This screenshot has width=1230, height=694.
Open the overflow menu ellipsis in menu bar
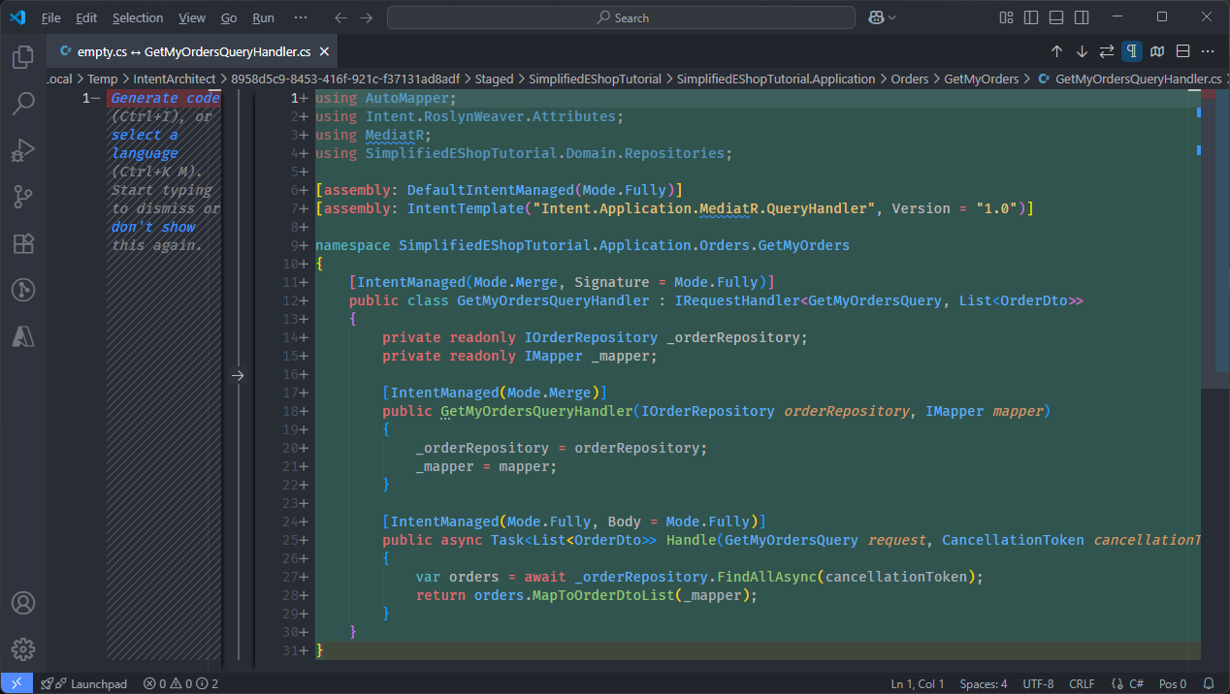point(300,17)
